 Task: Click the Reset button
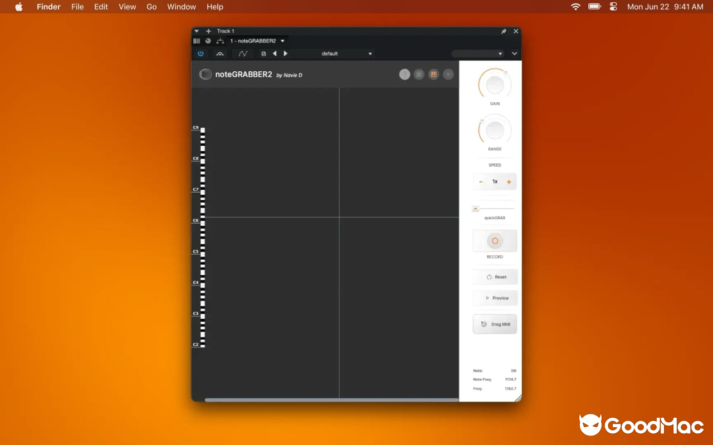[x=495, y=276]
